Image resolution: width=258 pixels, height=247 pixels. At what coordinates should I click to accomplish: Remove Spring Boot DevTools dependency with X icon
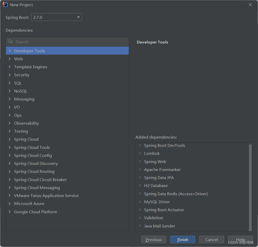(140, 145)
